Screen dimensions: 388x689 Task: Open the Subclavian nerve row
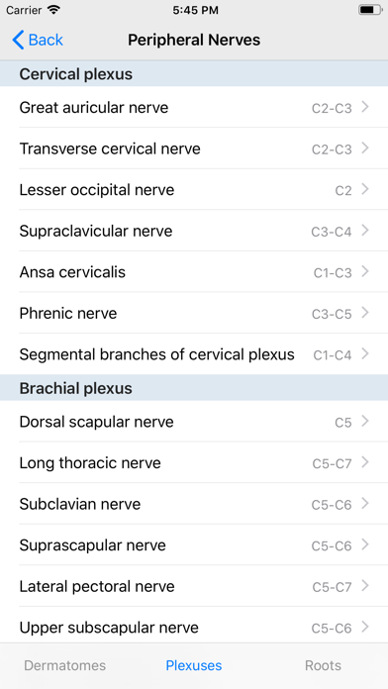click(x=194, y=504)
